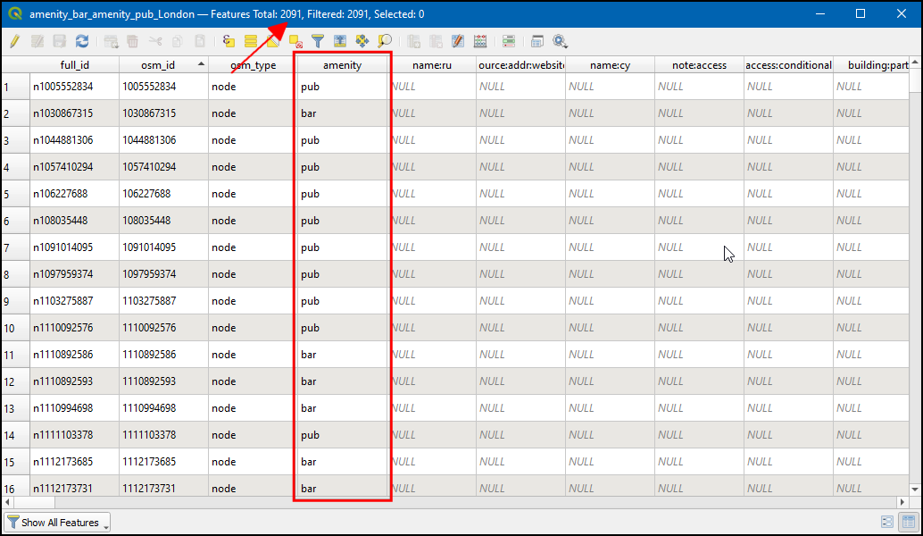Click the Select All features icon
923x536 pixels.
pyautogui.click(x=251, y=41)
